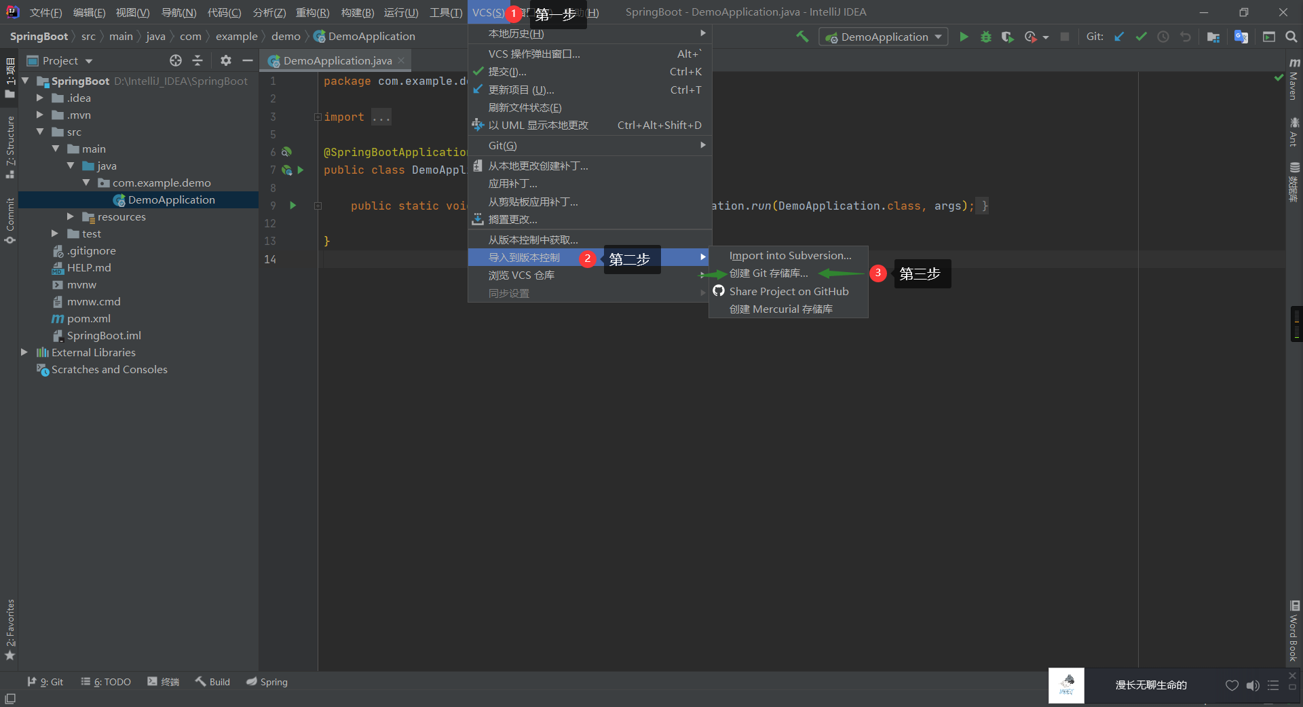Click the Git commit checkmark icon
This screenshot has height=707, width=1303.
1141,37
